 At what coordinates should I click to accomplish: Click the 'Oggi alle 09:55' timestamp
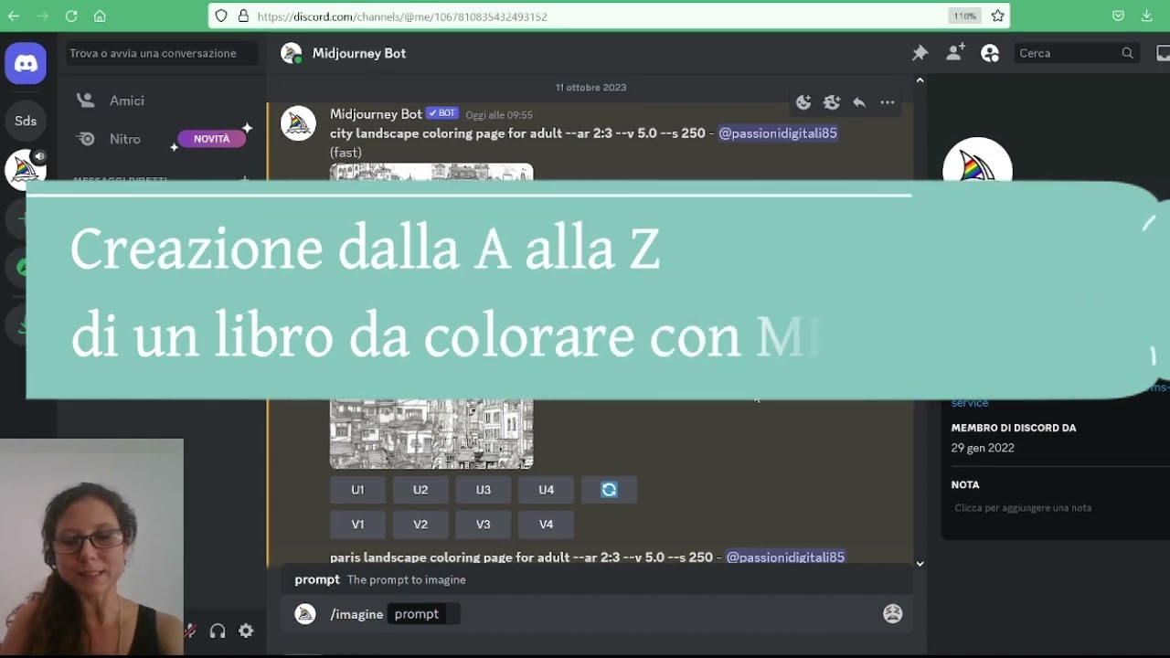[499, 115]
